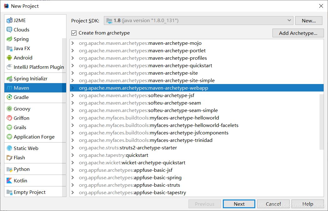
Task: Click the Maven 'm' icon
Action: (9, 88)
